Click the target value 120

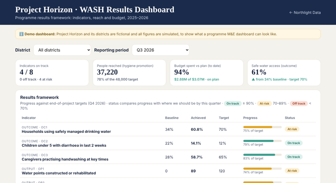click(x=222, y=171)
